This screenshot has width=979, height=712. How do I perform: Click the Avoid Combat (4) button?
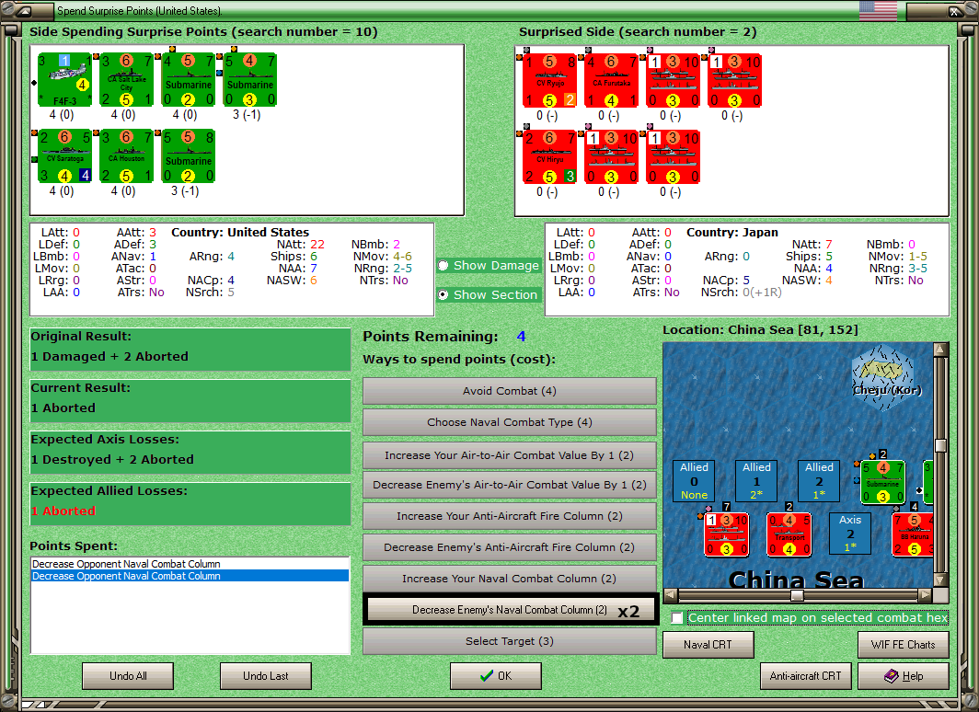[510, 391]
